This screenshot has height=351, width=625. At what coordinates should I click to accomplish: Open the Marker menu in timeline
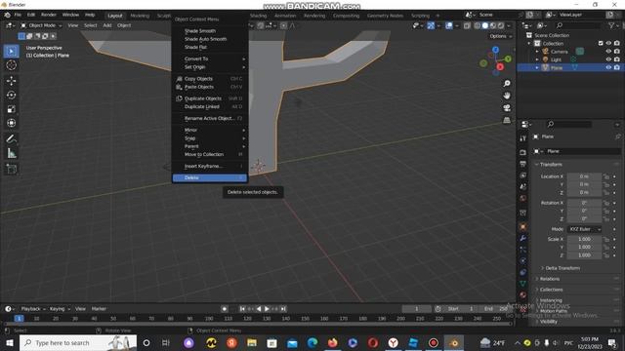click(x=99, y=309)
